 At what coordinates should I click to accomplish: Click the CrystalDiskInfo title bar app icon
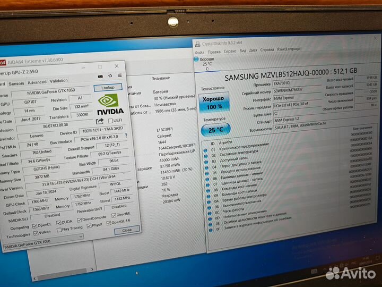pos(197,44)
